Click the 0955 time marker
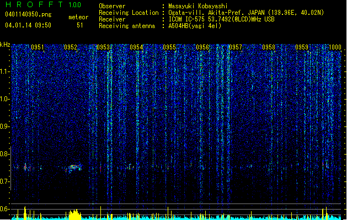 point(169,47)
